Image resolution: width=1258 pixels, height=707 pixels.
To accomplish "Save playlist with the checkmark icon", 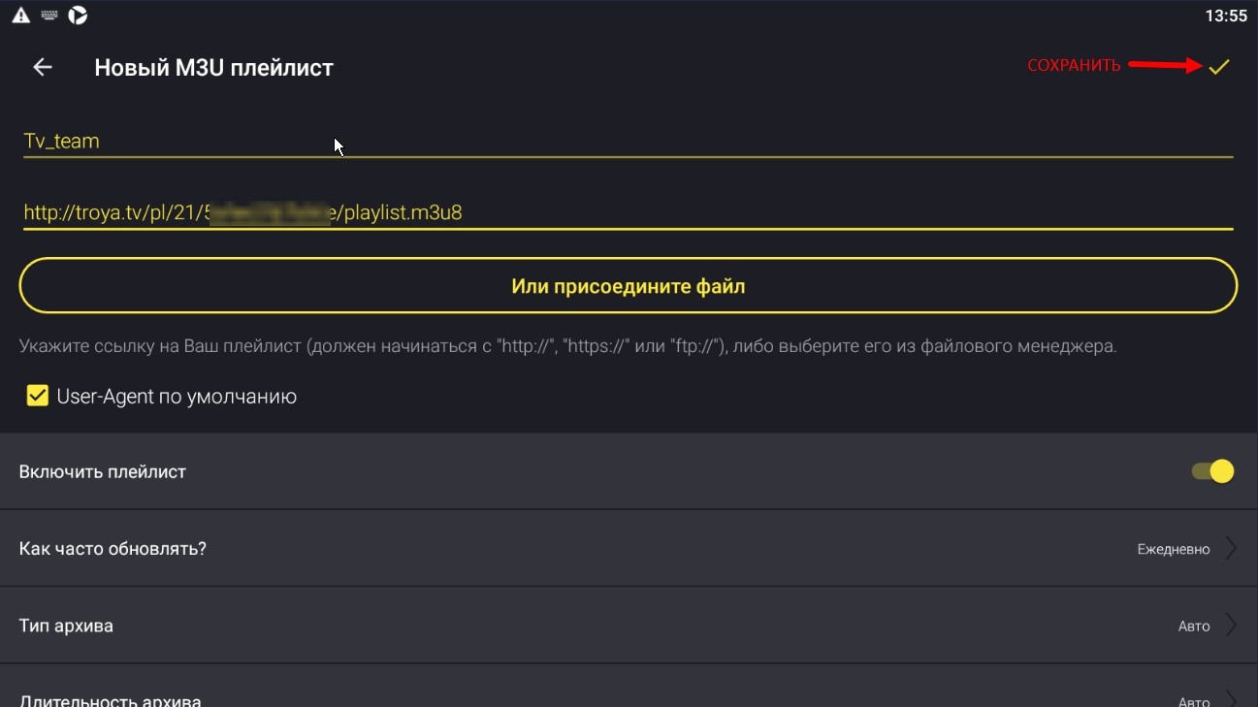I will [1219, 66].
